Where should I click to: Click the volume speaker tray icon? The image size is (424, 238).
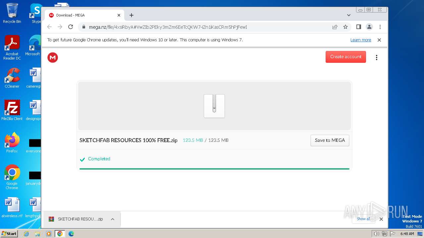[x=376, y=234]
